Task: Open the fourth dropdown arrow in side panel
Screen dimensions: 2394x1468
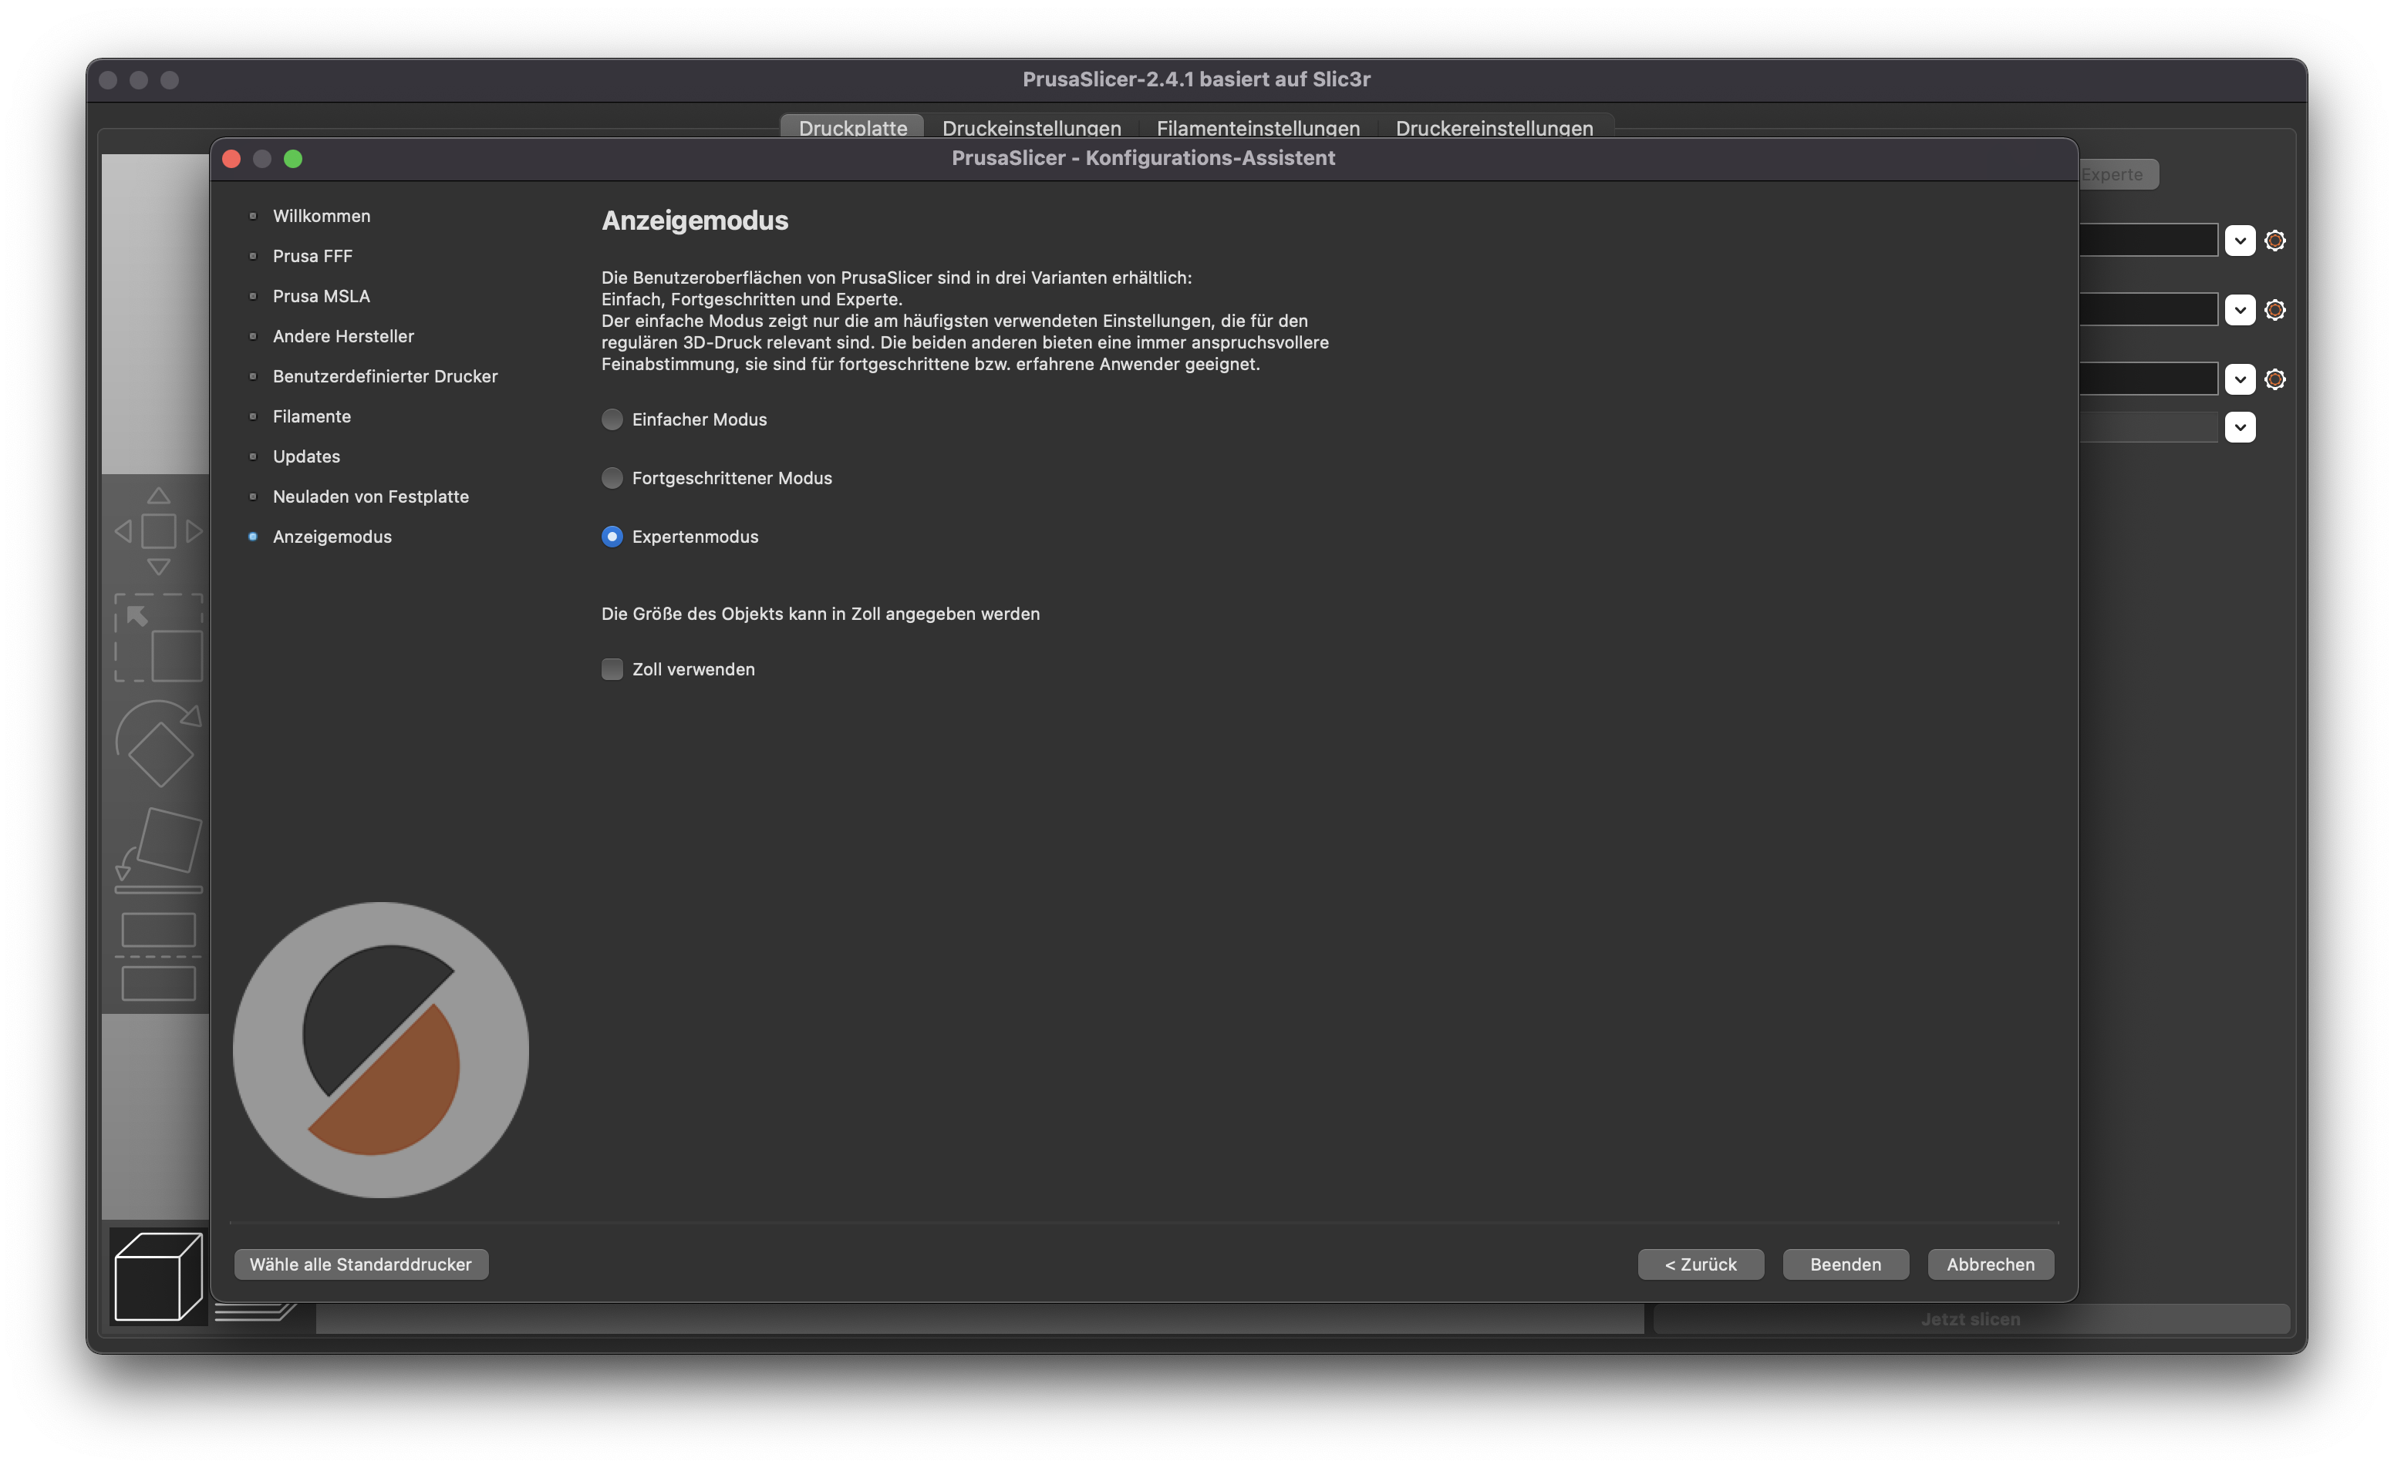Action: pos(2240,427)
